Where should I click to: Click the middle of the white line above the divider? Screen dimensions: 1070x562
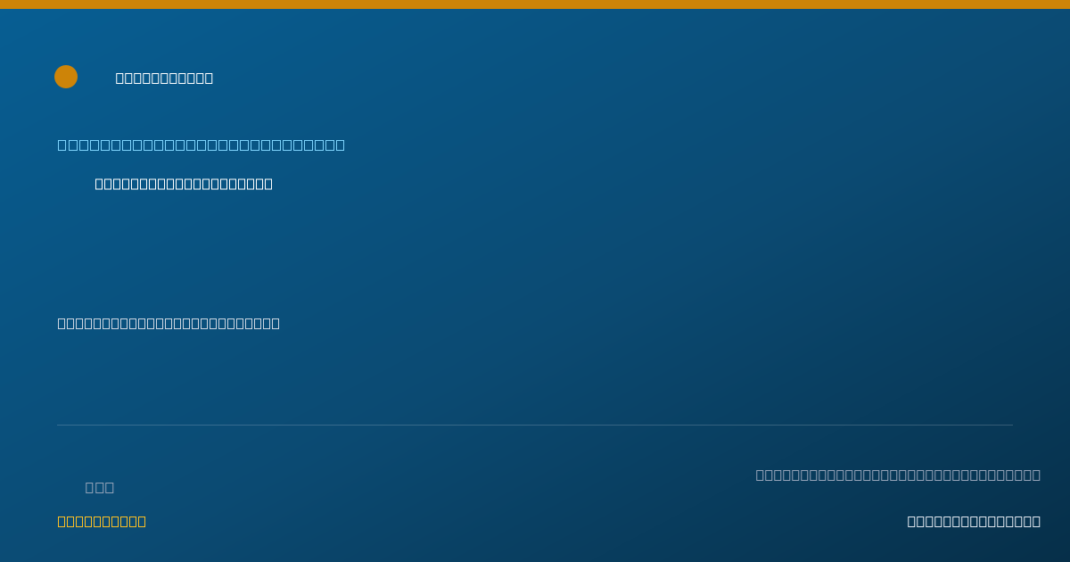[169, 323]
